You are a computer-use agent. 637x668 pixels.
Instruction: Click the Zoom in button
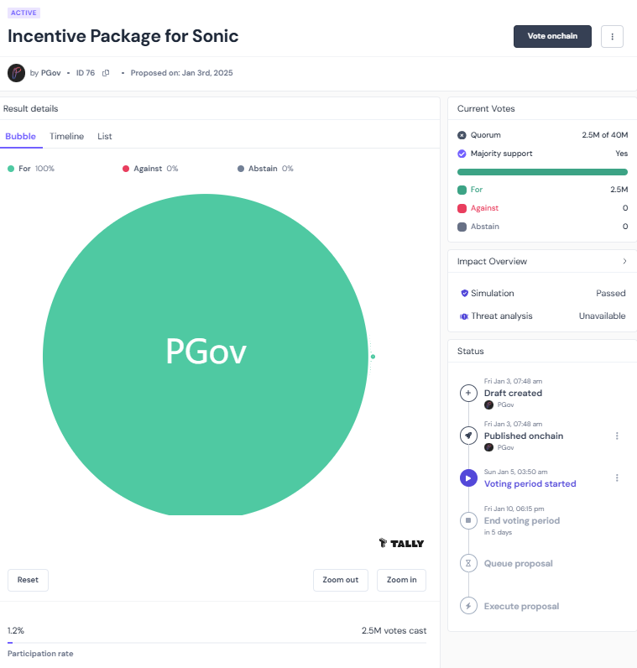pyautogui.click(x=401, y=580)
